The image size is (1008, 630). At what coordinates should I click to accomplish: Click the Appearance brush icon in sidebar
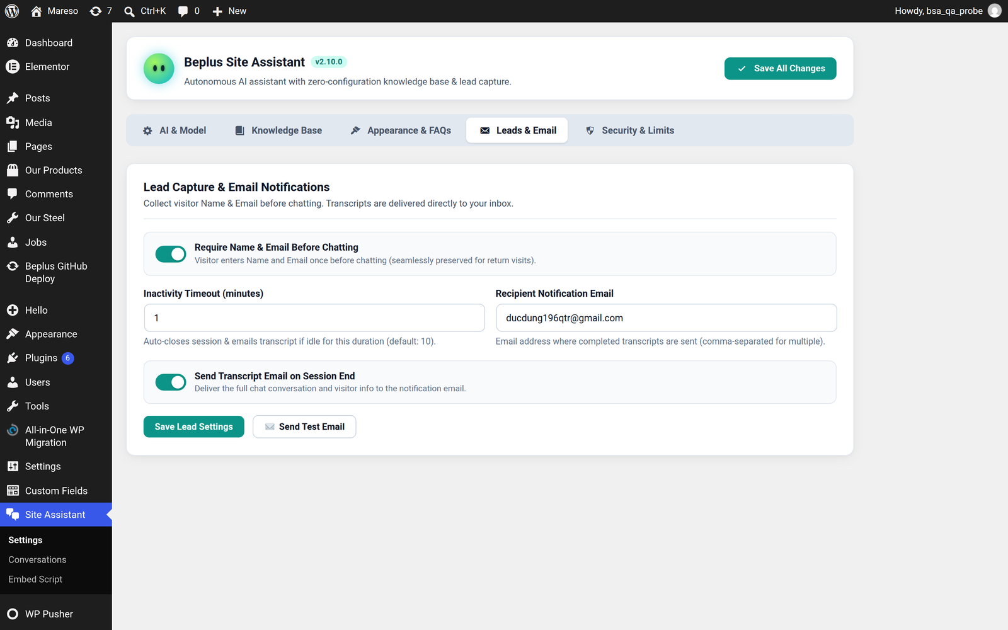point(13,334)
